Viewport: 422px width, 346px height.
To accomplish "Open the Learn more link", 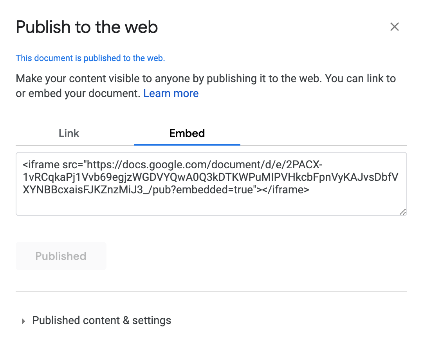I will [171, 94].
